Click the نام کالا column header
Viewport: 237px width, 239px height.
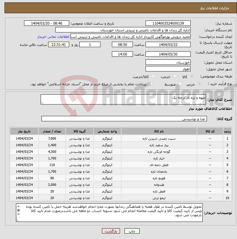pyautogui.click(x=159, y=131)
